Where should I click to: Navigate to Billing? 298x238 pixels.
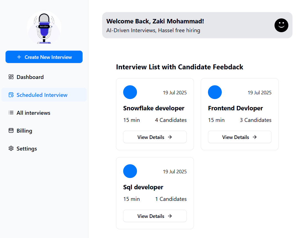44,130
